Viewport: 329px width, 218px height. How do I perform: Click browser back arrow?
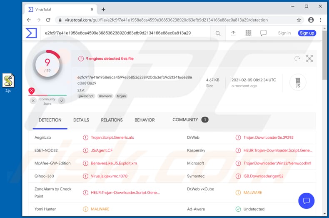[x=29, y=20]
